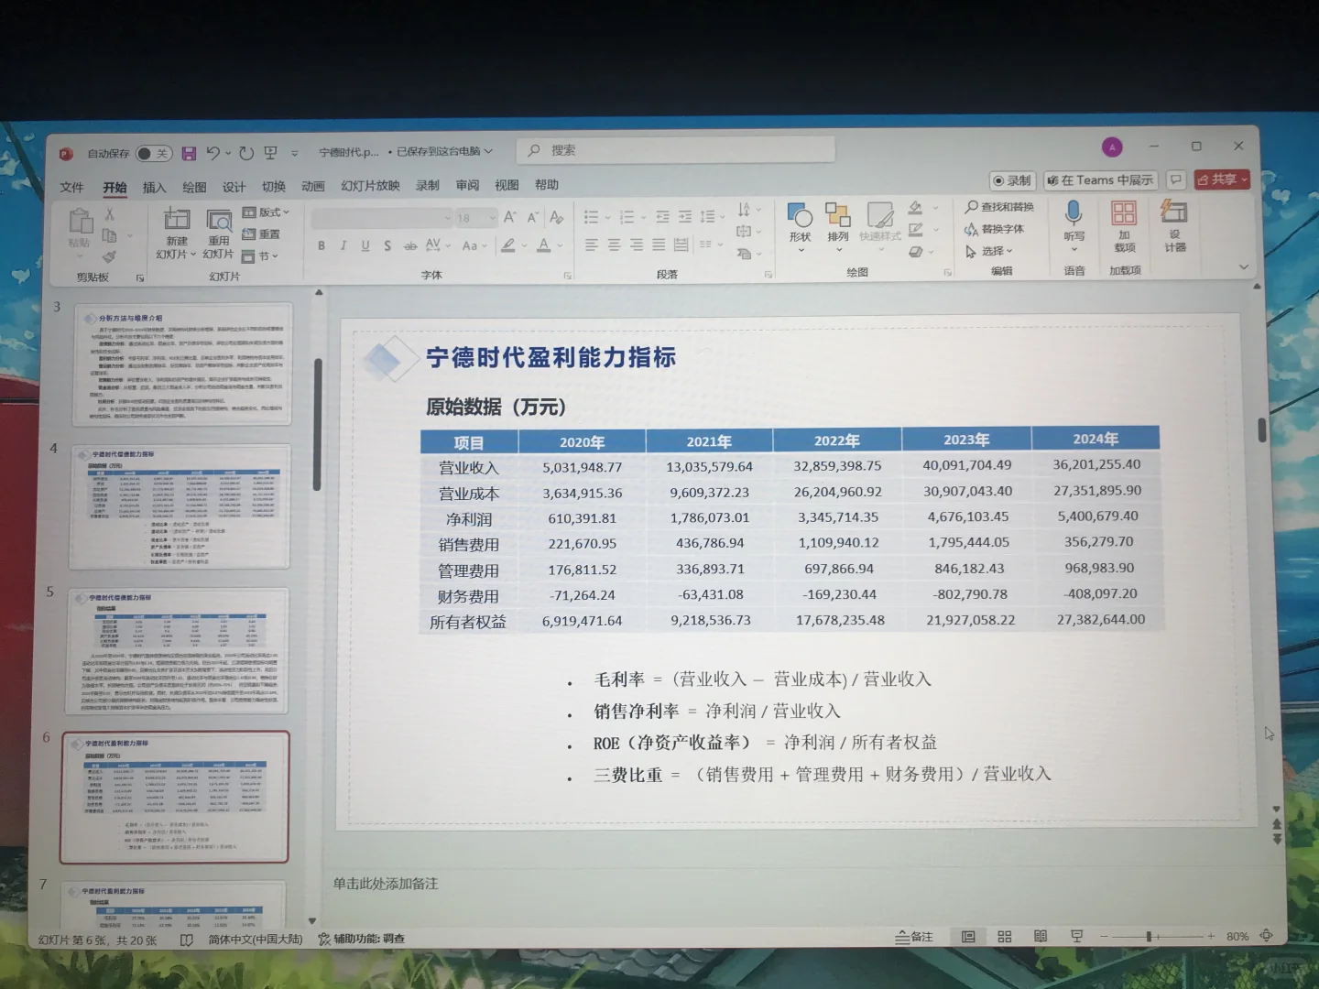Expand the Select (选择) dropdown
The image size is (1319, 989).
click(989, 251)
